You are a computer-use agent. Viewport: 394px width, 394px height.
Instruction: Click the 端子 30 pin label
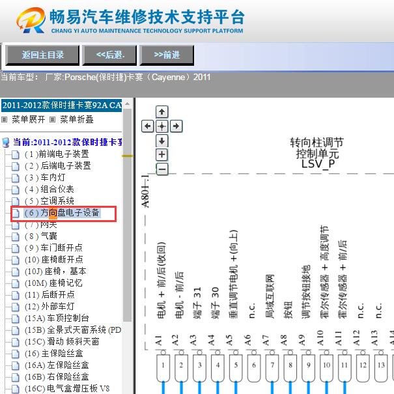215,303
